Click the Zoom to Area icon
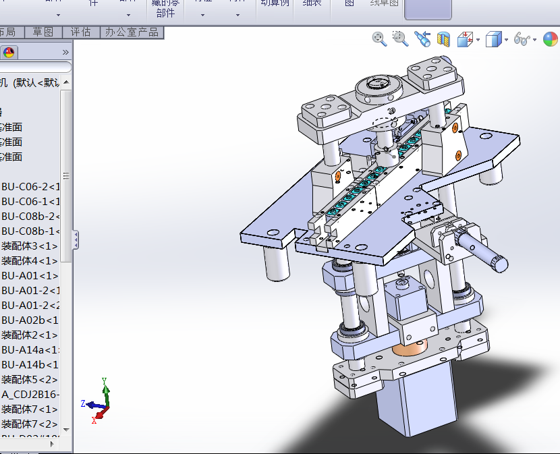The image size is (560, 454). (x=401, y=39)
